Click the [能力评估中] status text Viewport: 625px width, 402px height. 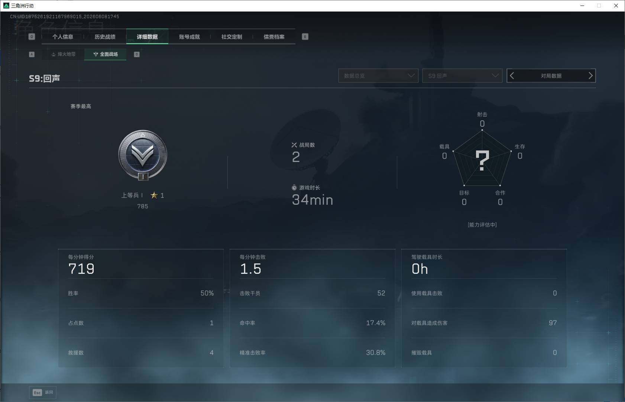click(482, 225)
